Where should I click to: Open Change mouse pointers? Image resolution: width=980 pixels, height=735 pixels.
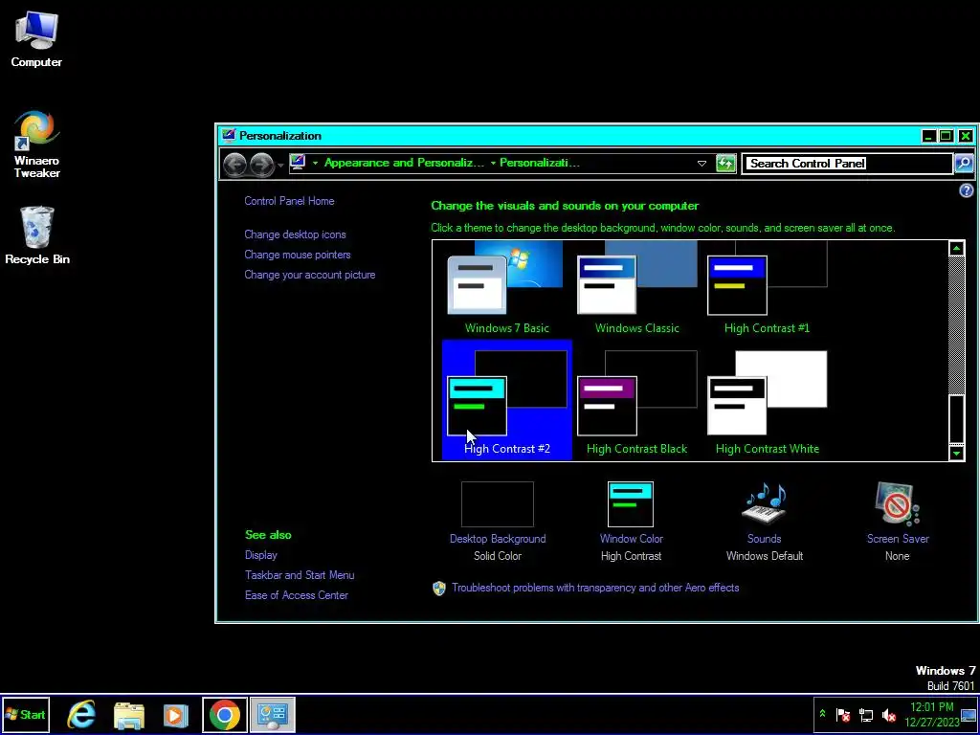coord(298,255)
